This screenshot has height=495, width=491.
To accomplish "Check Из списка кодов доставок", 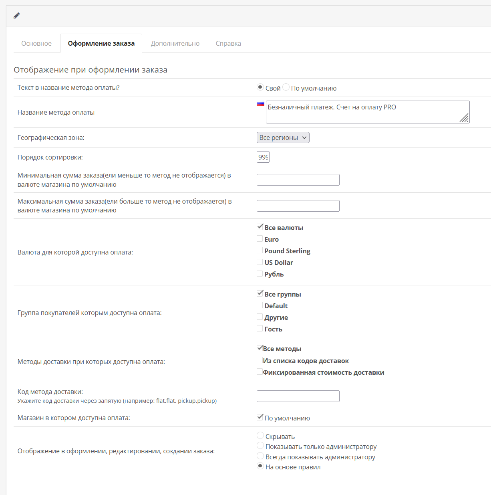I will click(260, 360).
